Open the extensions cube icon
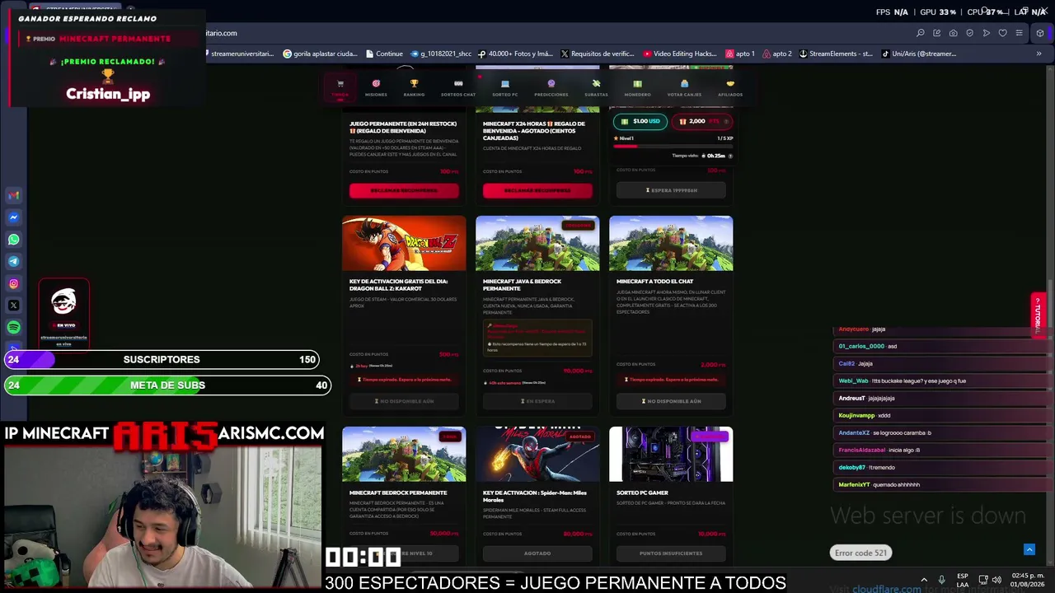Image resolution: width=1055 pixels, height=593 pixels. point(1040,33)
